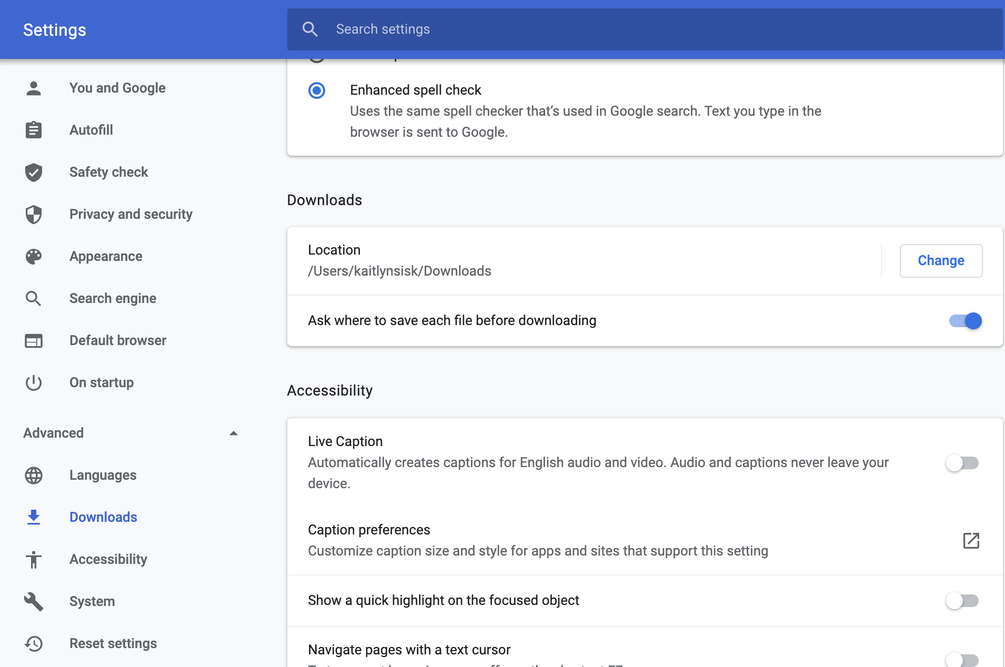This screenshot has width=1005, height=667.
Task: Click the clipboard icon next to Autofill
Action: pos(34,130)
